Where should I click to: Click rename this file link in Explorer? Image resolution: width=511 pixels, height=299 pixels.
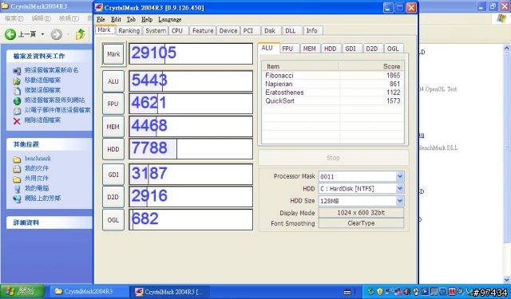(x=51, y=70)
